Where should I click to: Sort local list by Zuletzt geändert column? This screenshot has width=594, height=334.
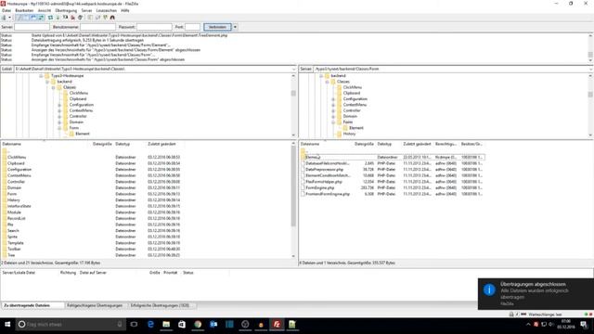coord(161,145)
